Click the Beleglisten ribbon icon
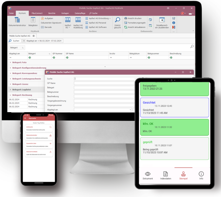 point(33,21)
